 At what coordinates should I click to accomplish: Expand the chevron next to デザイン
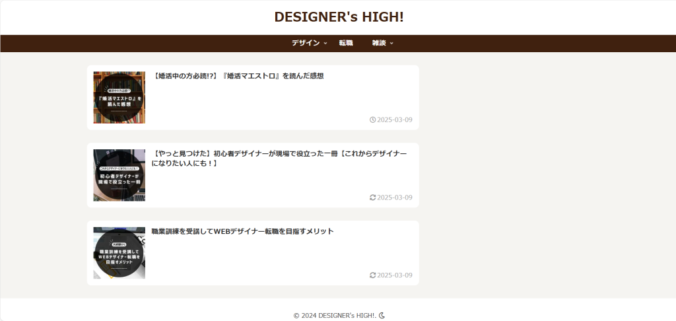pos(325,44)
